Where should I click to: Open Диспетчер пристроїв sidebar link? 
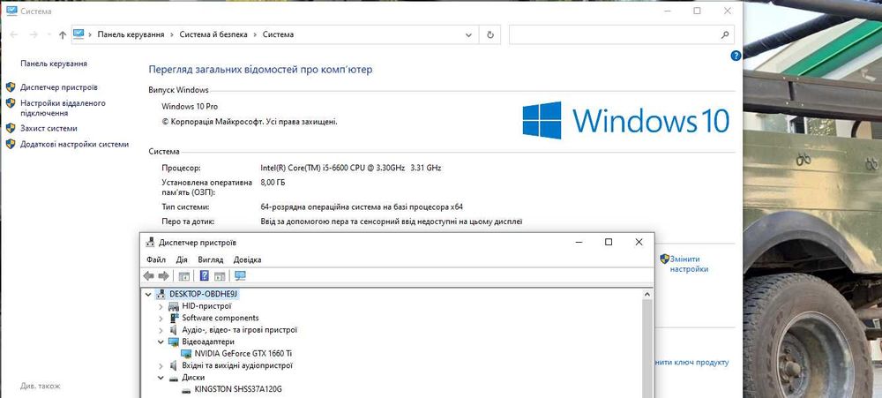pyautogui.click(x=59, y=87)
